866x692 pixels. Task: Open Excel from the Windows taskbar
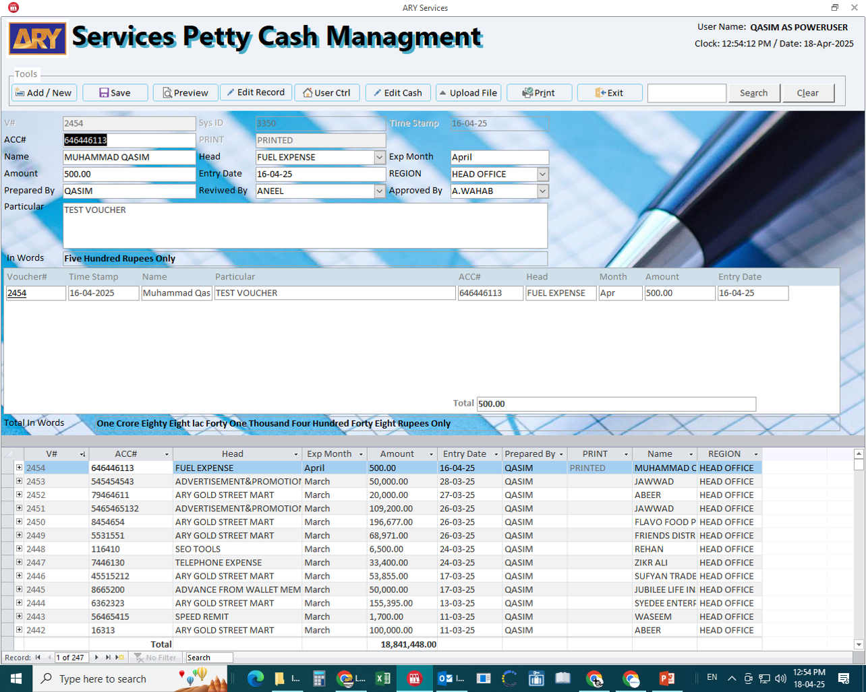click(383, 679)
